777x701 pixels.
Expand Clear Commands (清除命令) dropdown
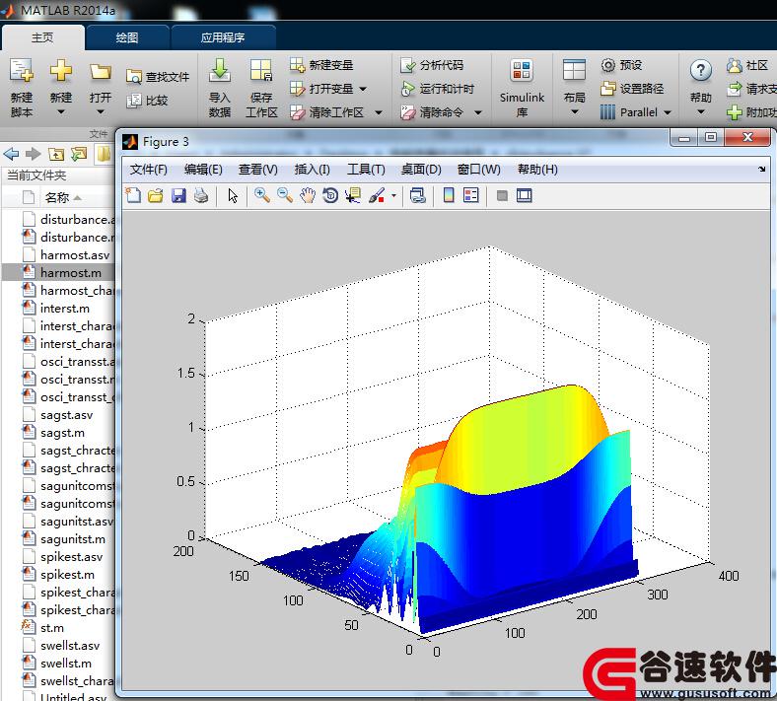[478, 113]
